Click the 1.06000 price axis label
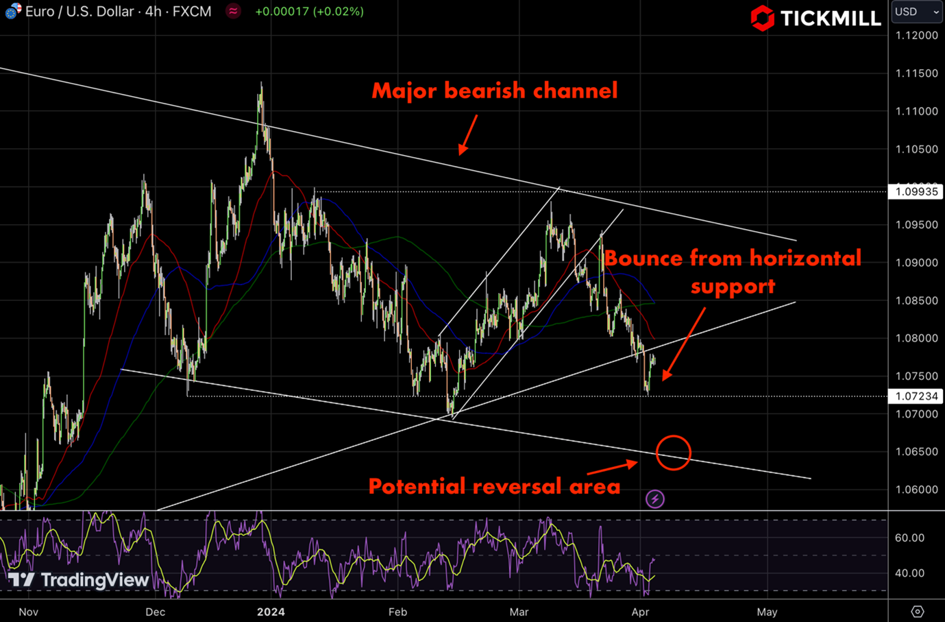The image size is (945, 622). [x=916, y=490]
